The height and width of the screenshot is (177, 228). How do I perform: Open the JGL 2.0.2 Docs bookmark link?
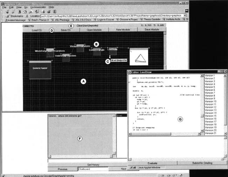82,20
